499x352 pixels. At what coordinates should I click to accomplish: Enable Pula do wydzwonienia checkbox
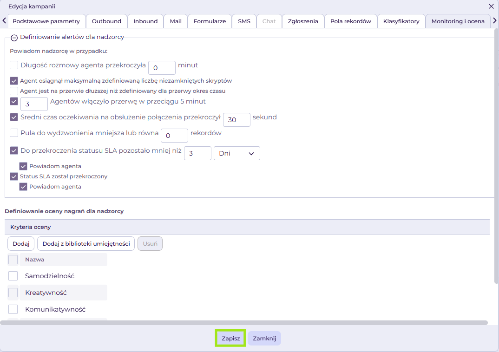[14, 133]
